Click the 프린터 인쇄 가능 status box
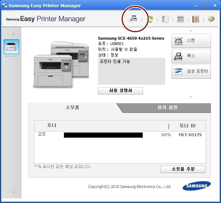Screen dimensions: 221x203 132,71
